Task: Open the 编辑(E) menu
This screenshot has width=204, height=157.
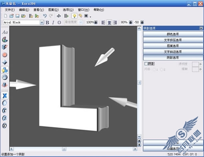Action: (24, 10)
